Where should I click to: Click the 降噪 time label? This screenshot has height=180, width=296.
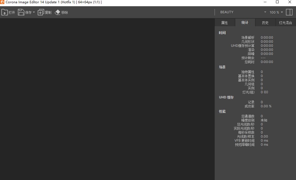(251, 54)
